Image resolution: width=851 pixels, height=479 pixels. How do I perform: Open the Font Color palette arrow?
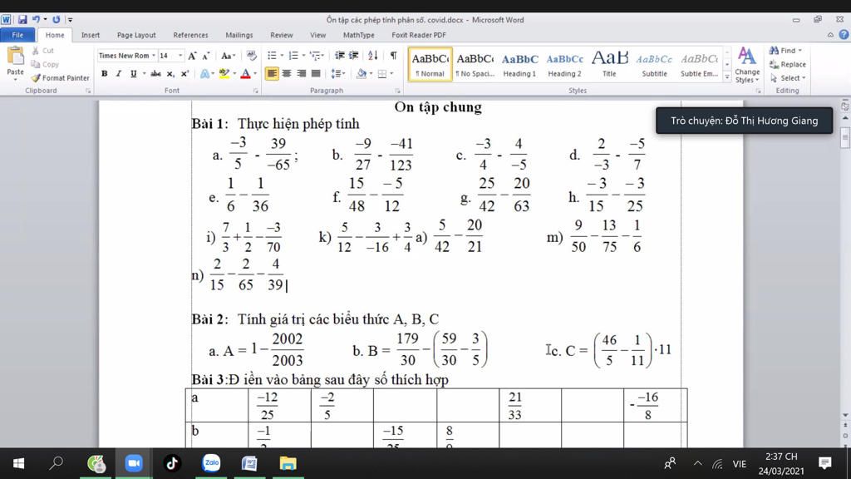tap(255, 73)
